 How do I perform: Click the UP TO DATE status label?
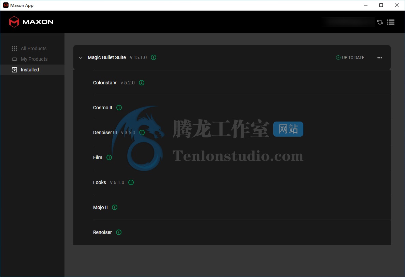[x=353, y=58]
